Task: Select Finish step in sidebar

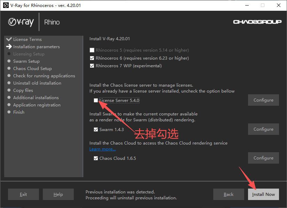Action: 19,112
